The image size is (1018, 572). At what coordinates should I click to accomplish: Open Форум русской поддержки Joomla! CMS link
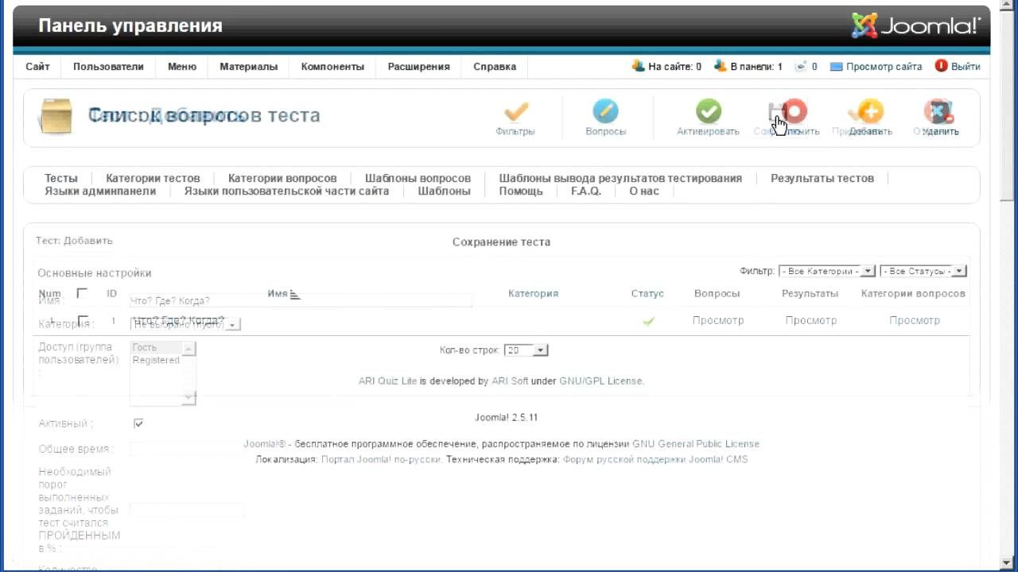point(655,459)
